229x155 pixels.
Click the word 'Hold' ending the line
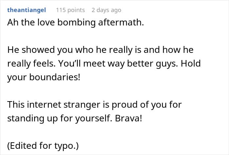191,63
